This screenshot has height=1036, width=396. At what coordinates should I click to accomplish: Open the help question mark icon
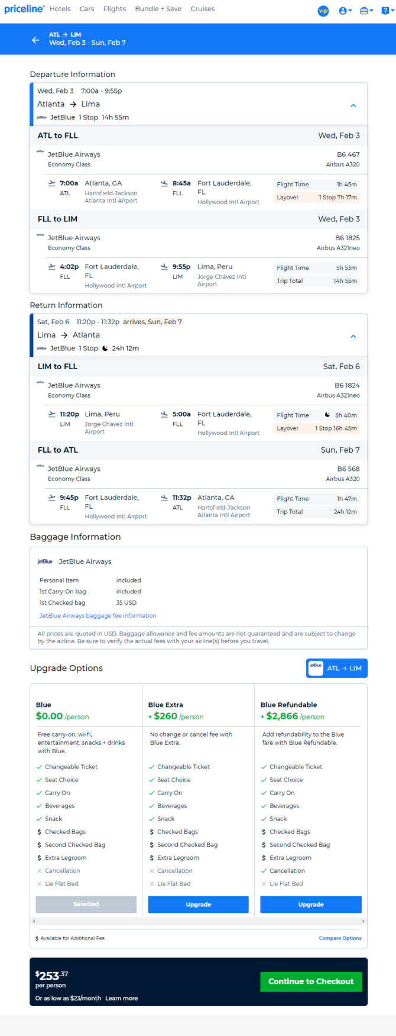(386, 11)
